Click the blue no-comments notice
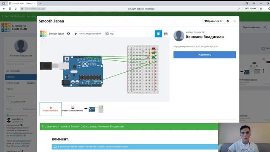Screen dimensions: 270x152 pyautogui.click(x=135, y=147)
